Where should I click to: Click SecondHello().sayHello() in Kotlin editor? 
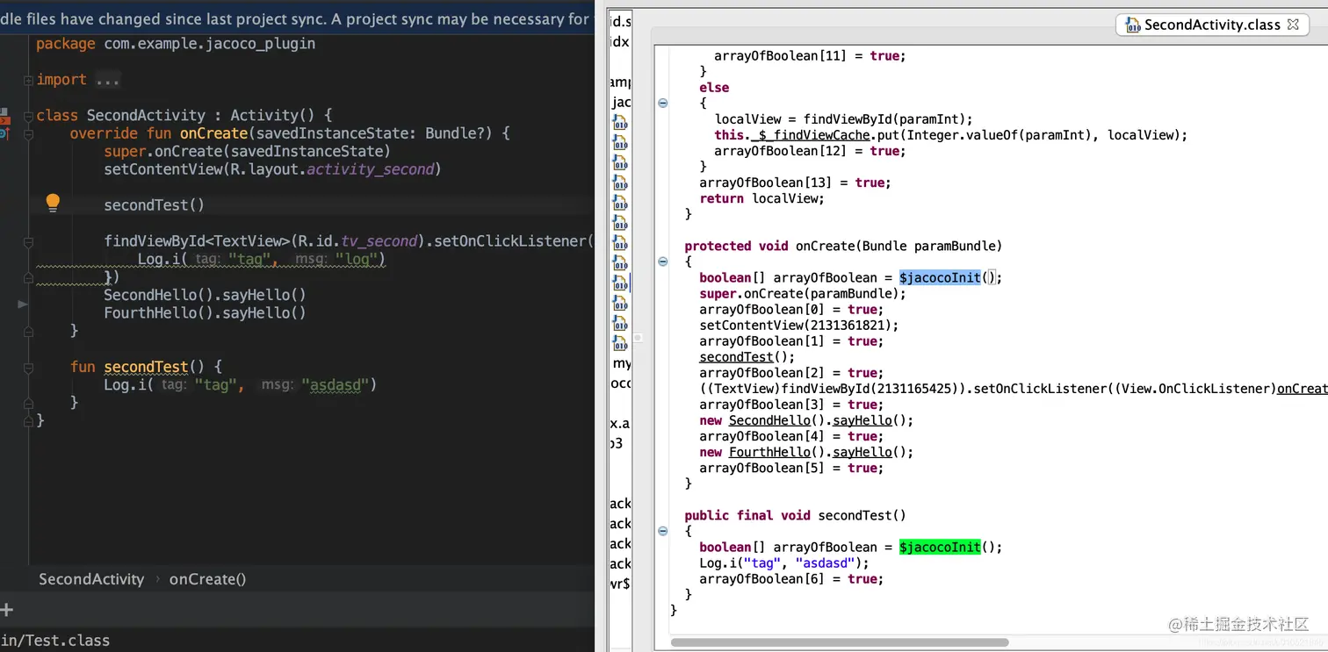pyautogui.click(x=205, y=295)
